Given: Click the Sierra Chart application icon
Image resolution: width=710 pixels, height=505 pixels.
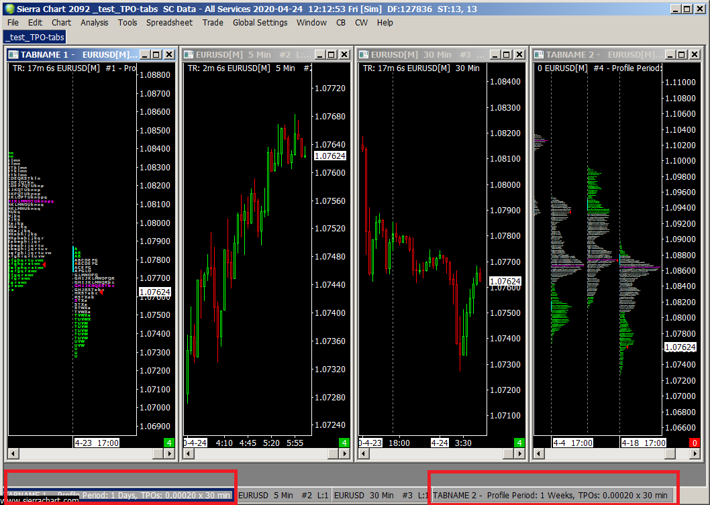Looking at the screenshot, I should (x=9, y=9).
